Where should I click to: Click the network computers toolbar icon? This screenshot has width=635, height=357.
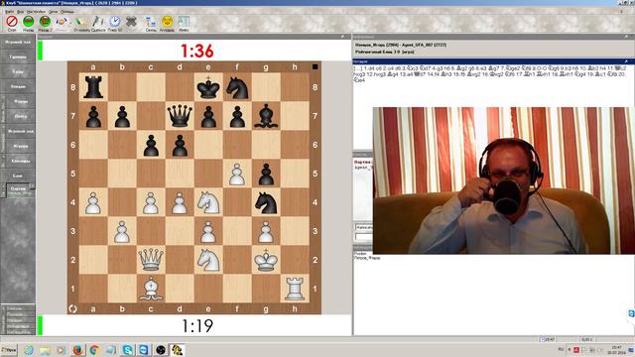[151, 21]
